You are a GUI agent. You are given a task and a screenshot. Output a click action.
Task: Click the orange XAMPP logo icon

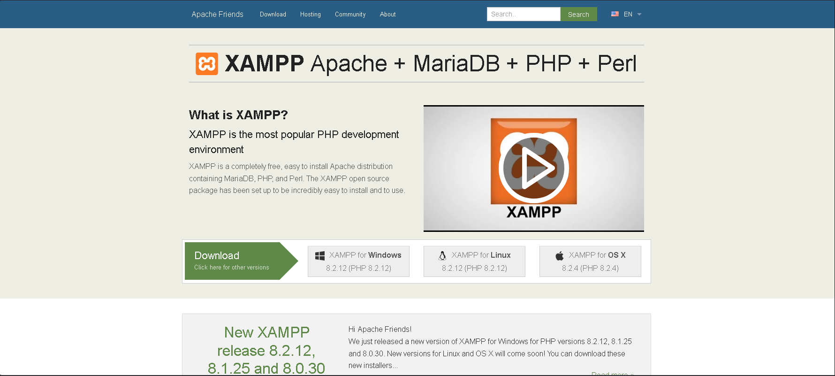(206, 64)
